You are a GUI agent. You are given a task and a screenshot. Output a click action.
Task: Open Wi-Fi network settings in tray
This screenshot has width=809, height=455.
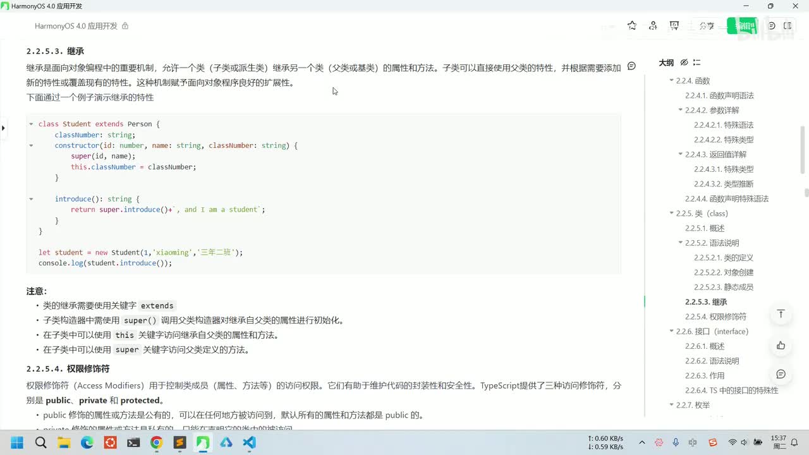click(733, 443)
